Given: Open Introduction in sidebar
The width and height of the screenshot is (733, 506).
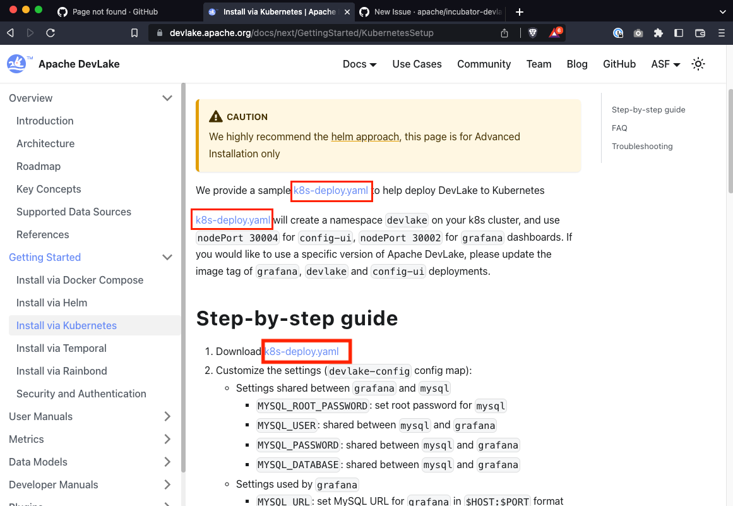Looking at the screenshot, I should 45,121.
